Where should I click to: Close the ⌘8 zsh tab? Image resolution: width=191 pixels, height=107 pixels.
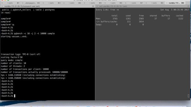tap(146, 3)
